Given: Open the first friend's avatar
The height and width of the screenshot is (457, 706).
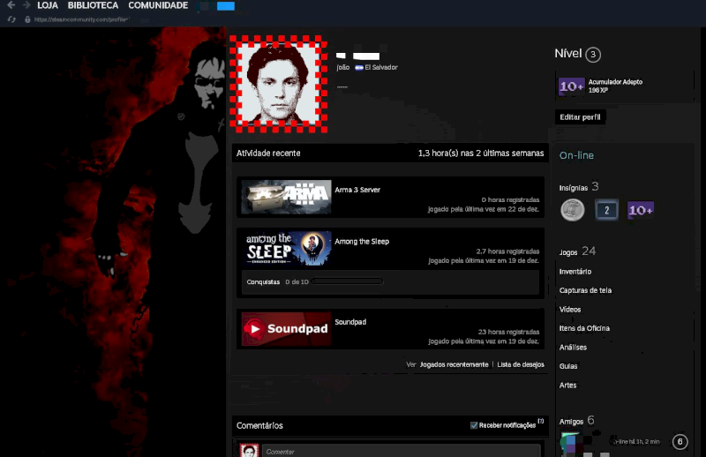Looking at the screenshot, I should (570, 443).
